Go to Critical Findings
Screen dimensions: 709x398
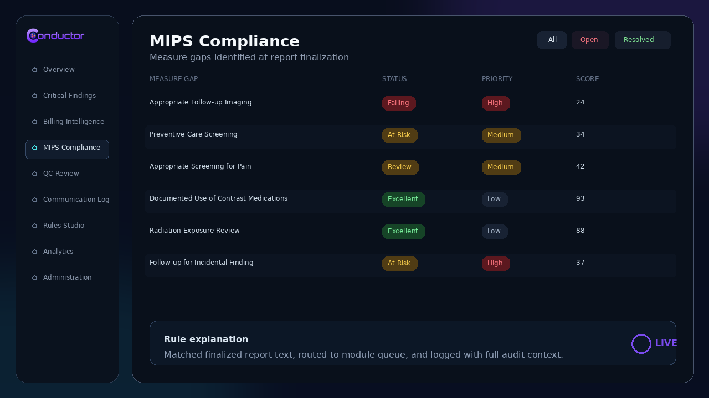click(x=67, y=96)
